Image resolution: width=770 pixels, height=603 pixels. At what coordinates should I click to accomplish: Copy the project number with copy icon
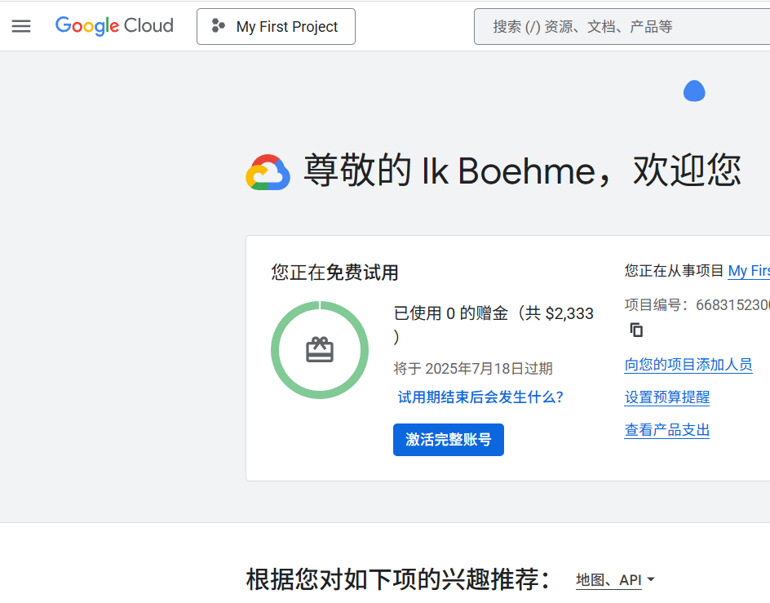click(636, 330)
